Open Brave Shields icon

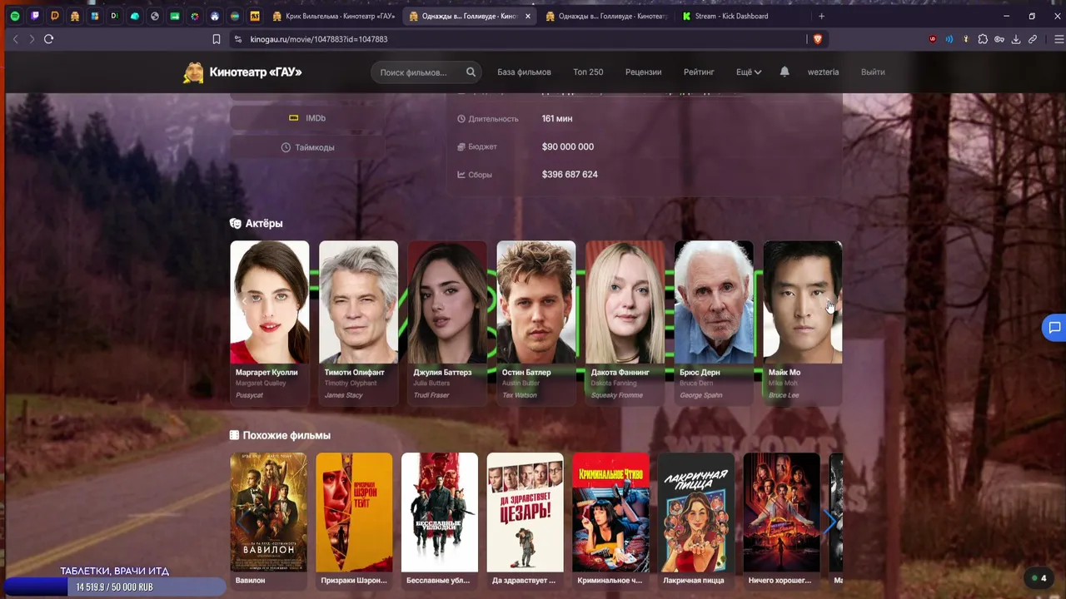[x=817, y=39]
